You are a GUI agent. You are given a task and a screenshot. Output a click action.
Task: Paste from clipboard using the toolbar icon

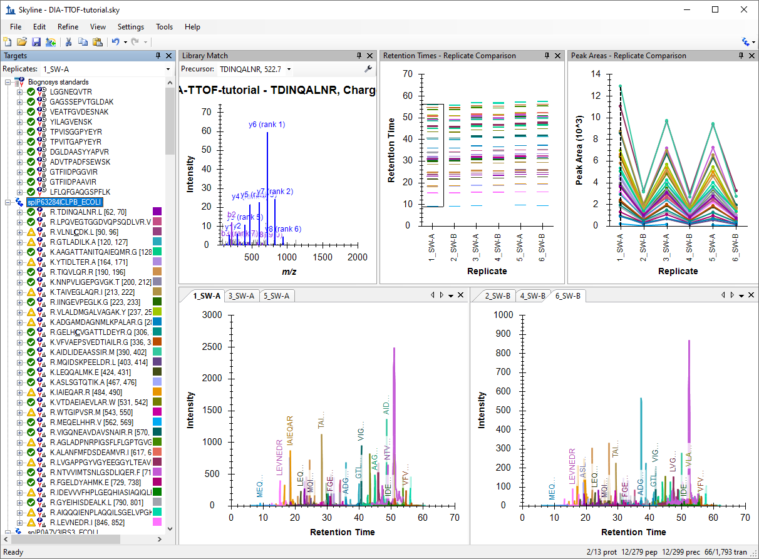click(x=97, y=42)
